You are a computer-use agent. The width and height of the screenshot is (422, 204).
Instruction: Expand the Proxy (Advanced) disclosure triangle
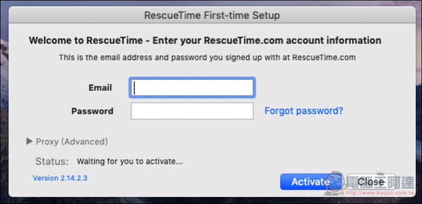pos(30,141)
